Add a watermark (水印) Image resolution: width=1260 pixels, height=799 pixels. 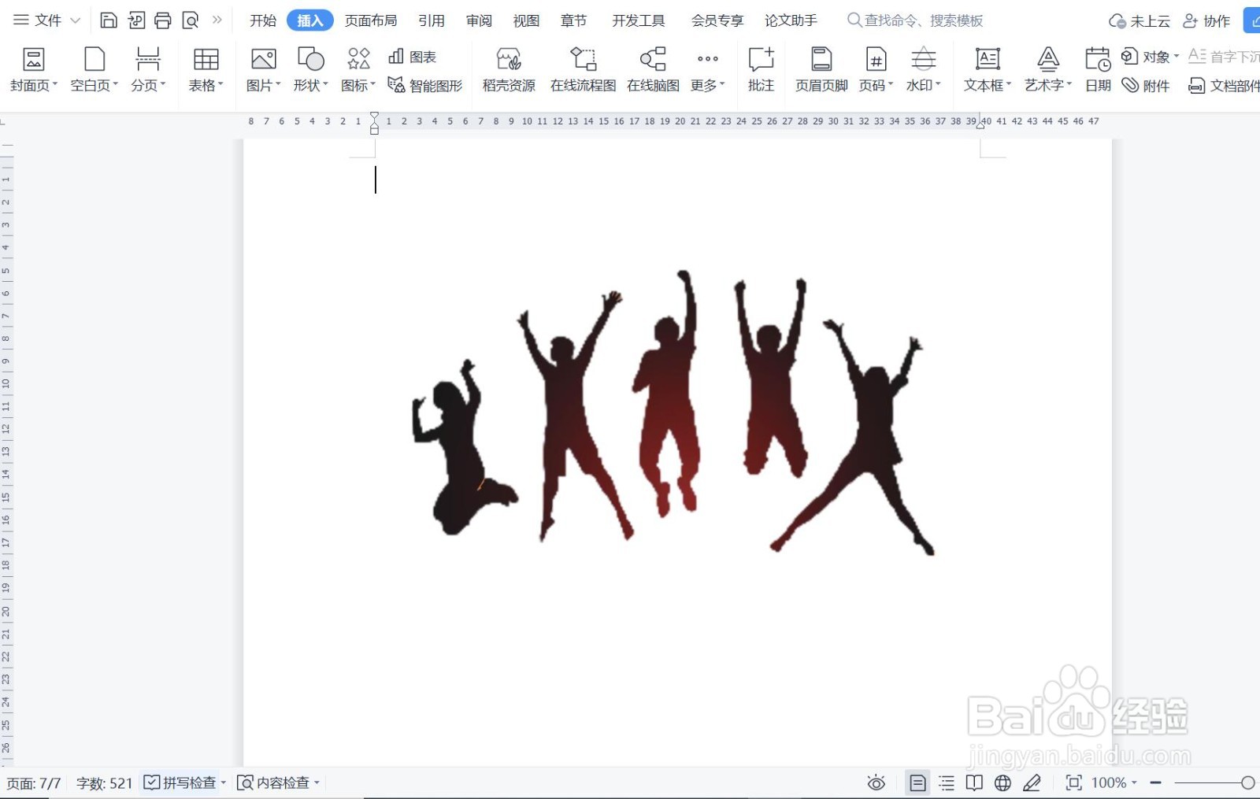924,69
